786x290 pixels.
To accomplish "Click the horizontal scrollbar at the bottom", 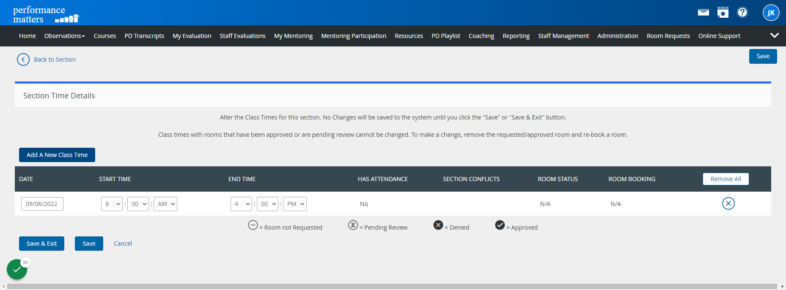I will click(392, 286).
